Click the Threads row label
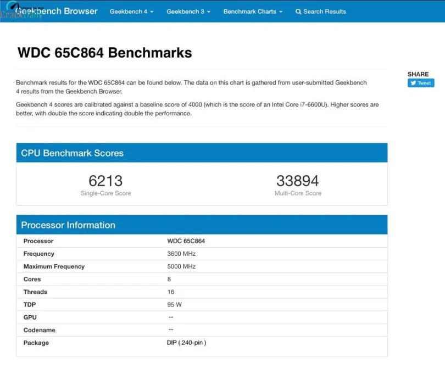The height and width of the screenshot is (369, 445). tap(35, 292)
